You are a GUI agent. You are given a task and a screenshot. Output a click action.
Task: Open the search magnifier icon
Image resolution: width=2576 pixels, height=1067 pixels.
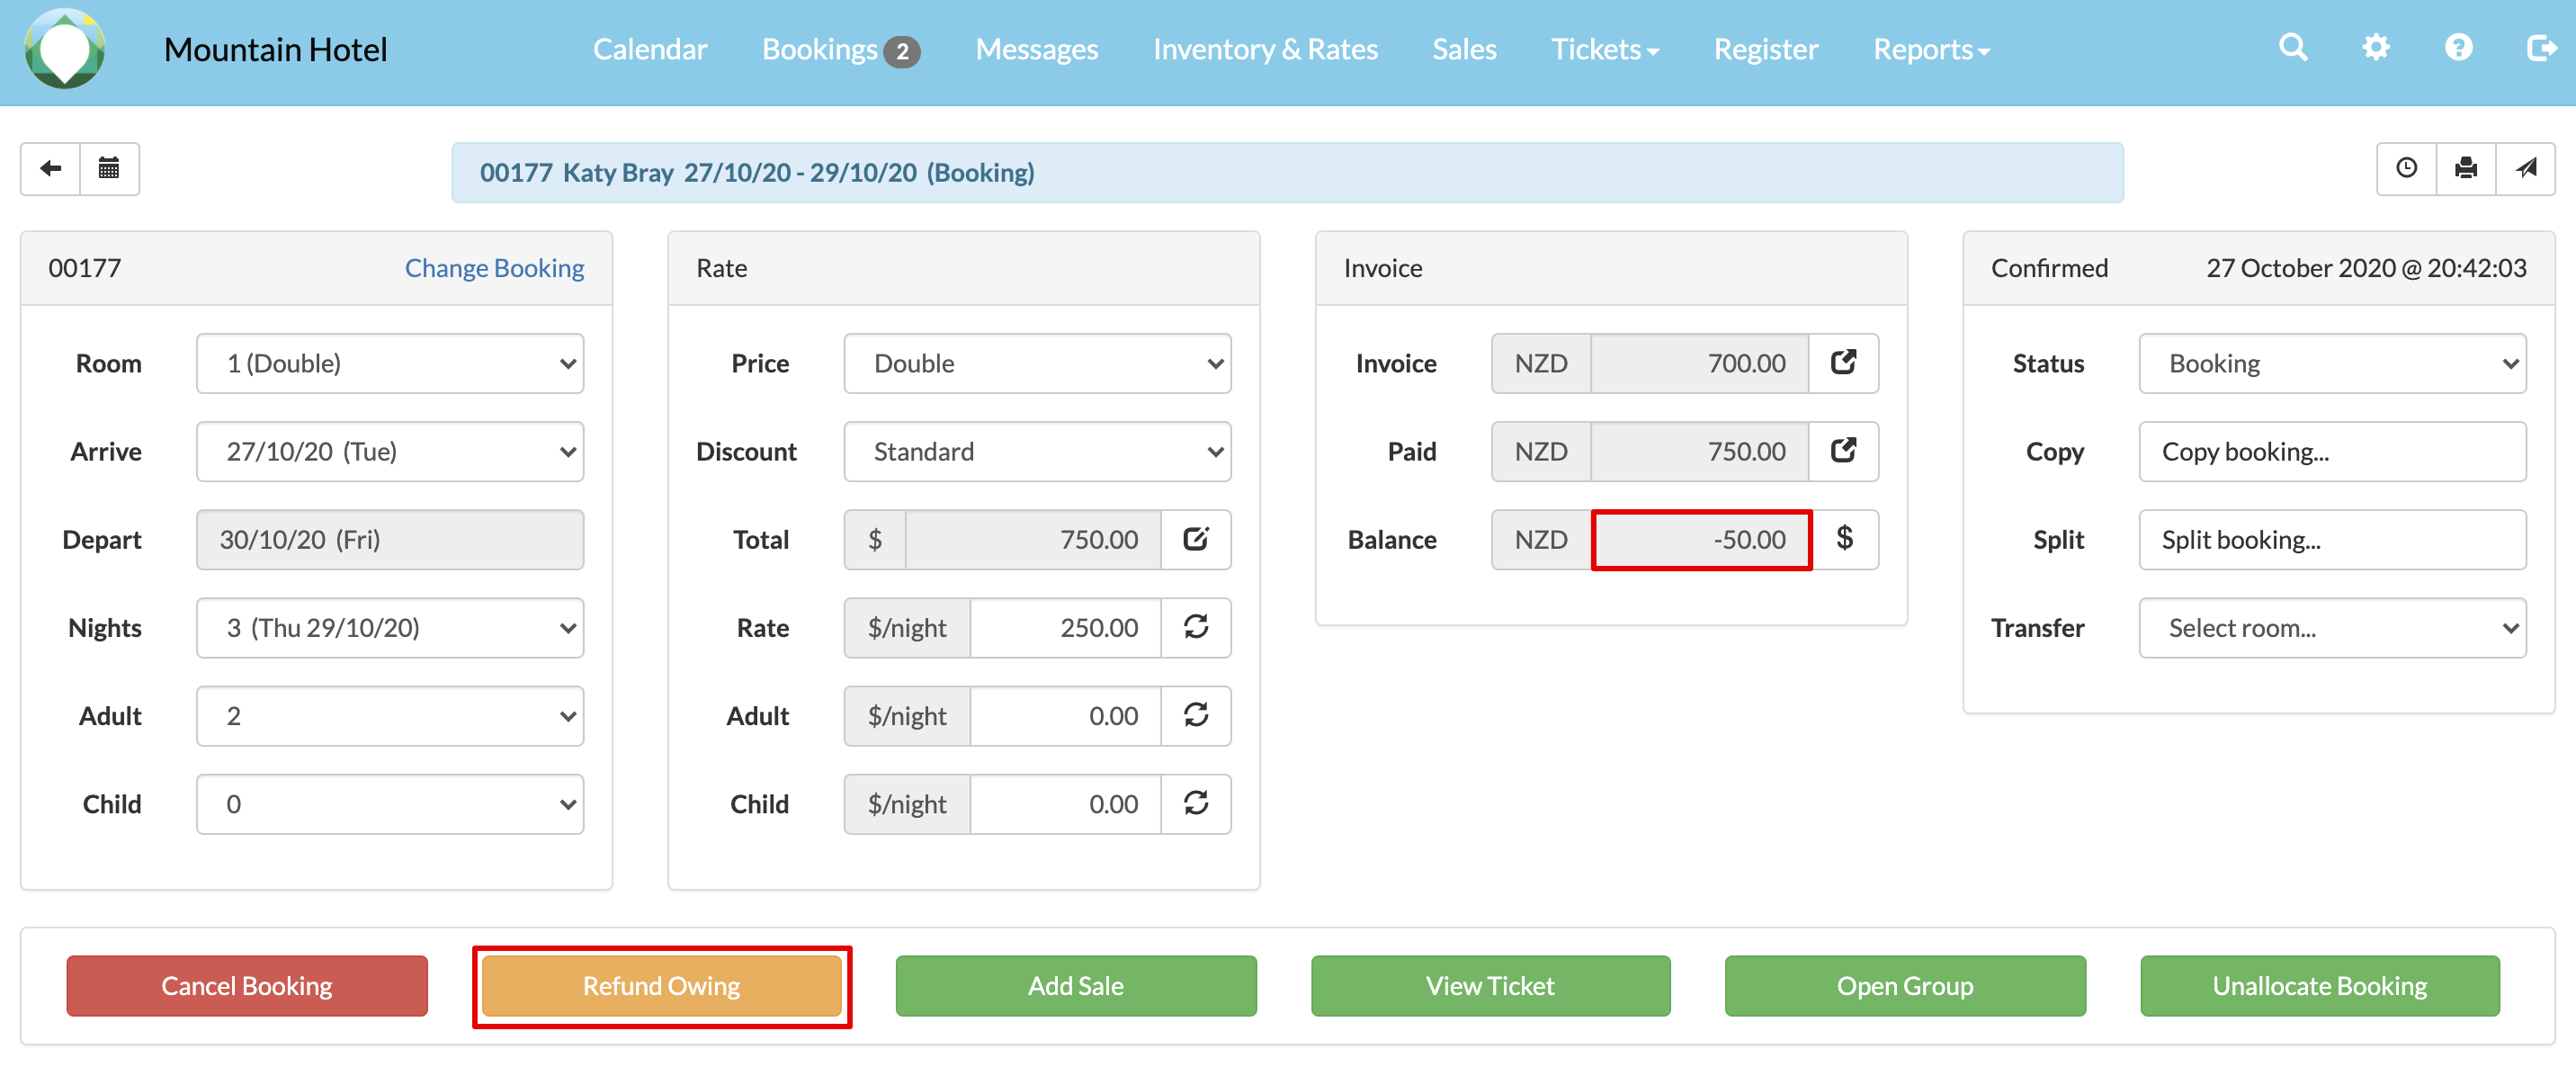2293,48
